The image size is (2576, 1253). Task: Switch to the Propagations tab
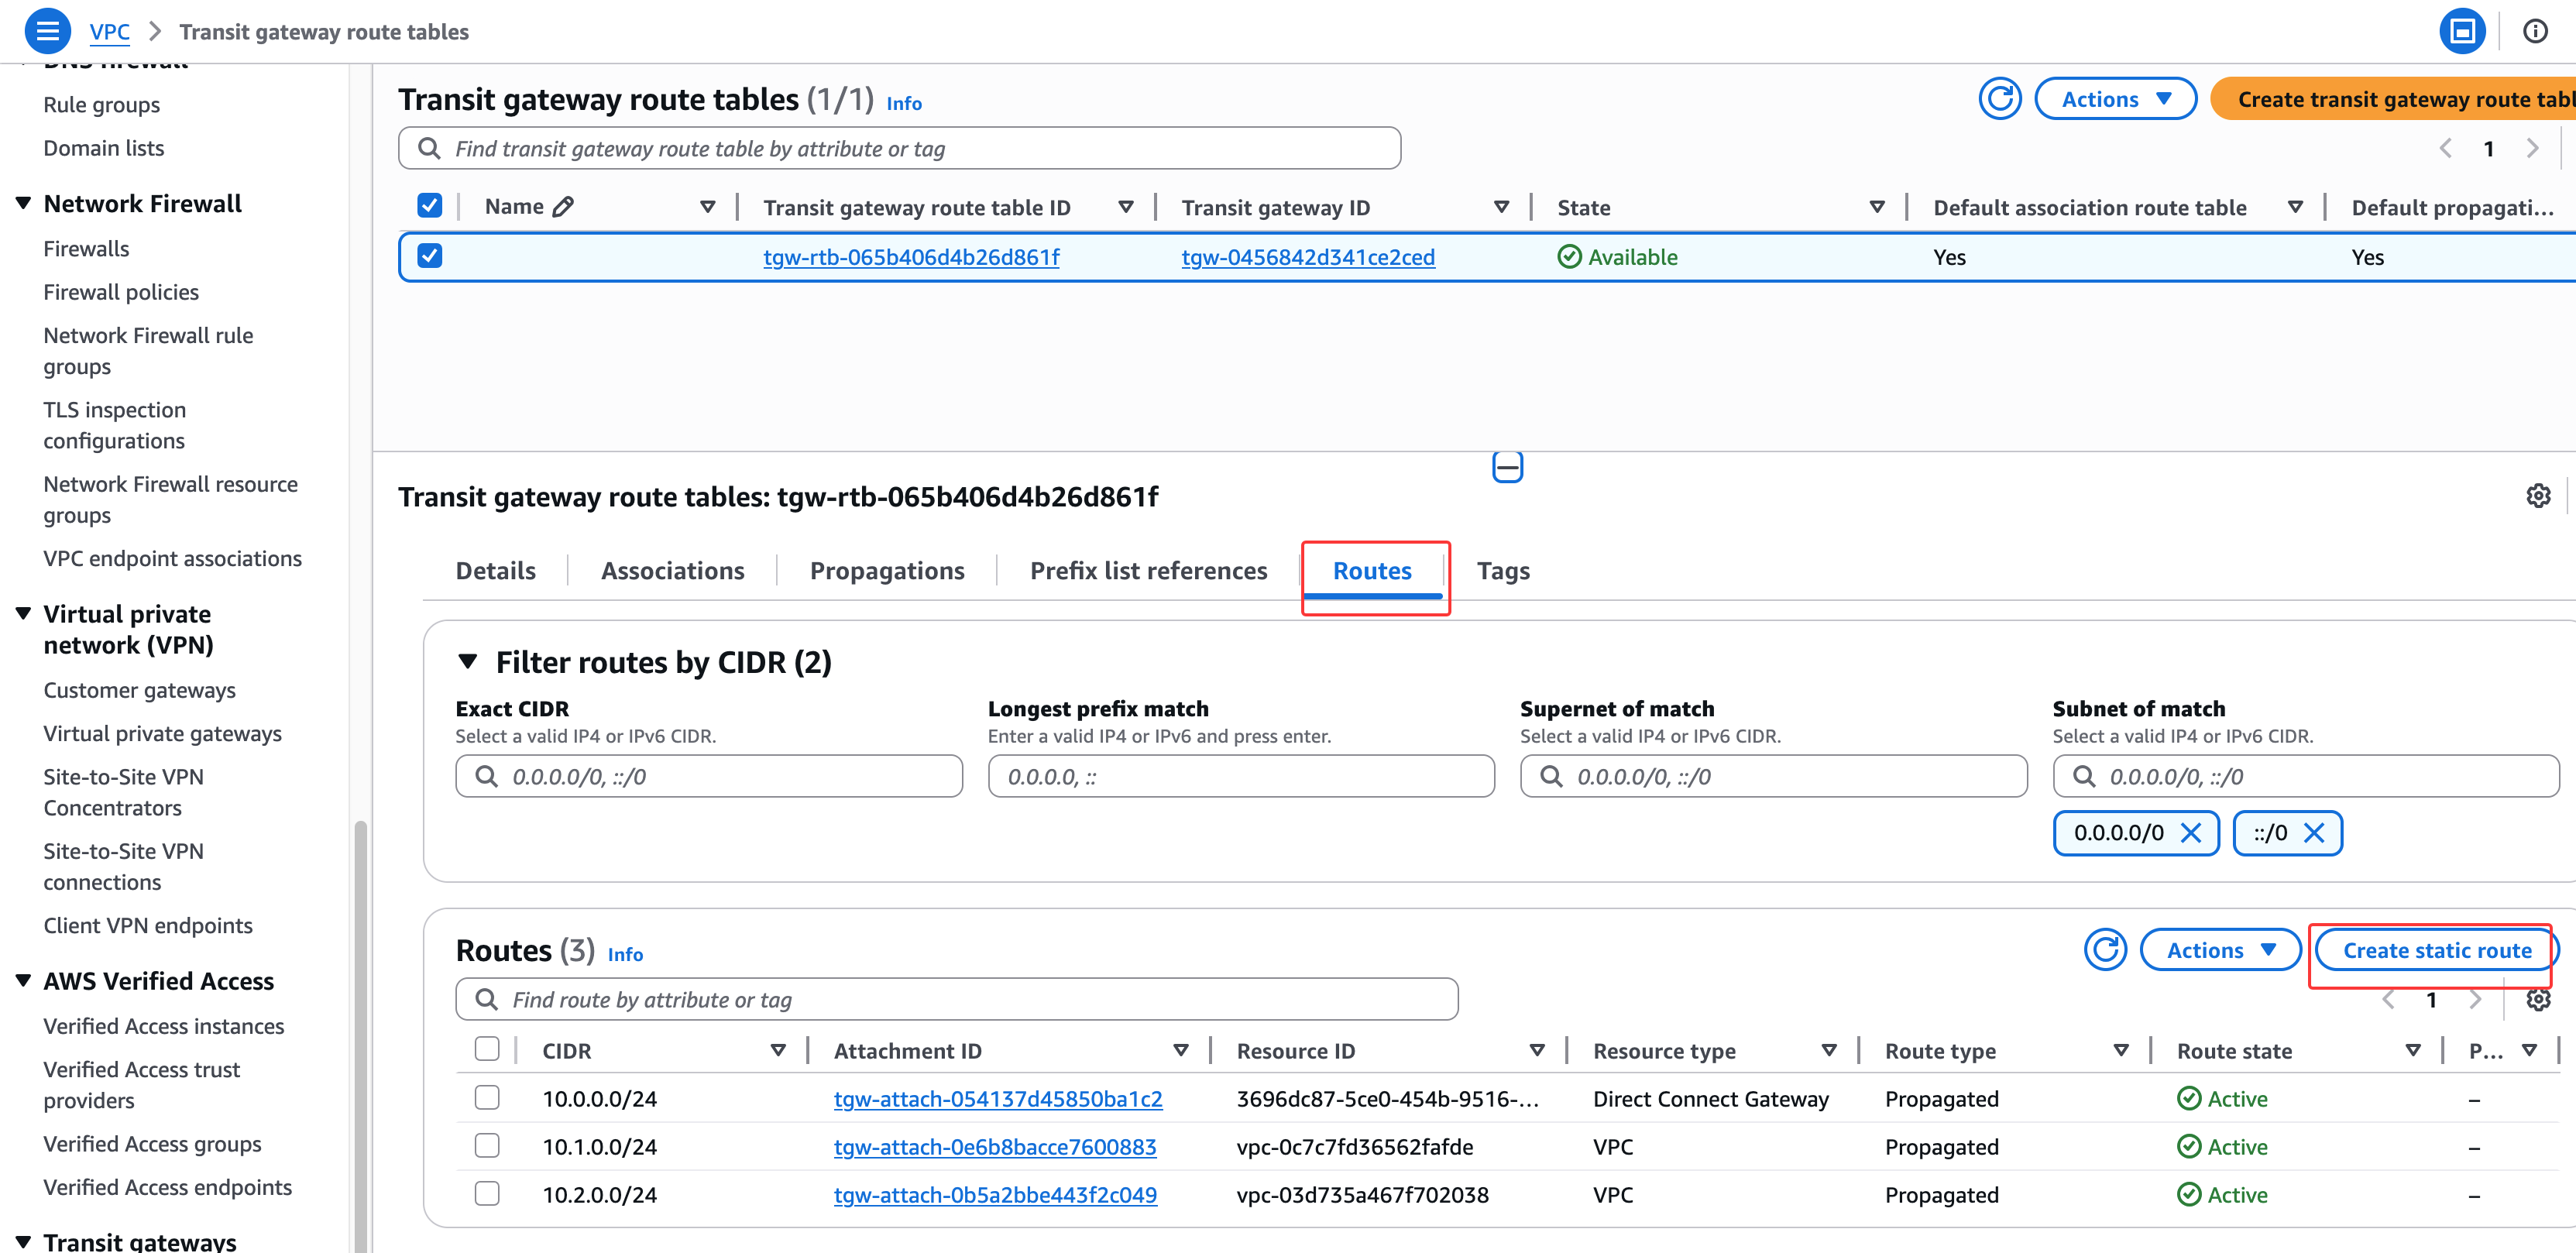(886, 571)
